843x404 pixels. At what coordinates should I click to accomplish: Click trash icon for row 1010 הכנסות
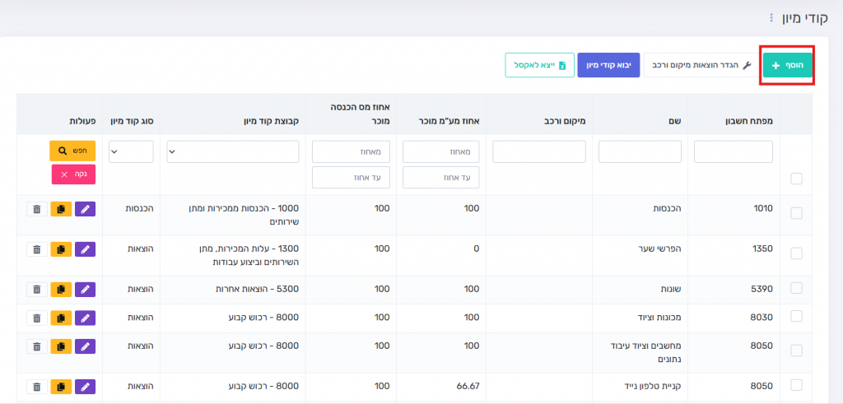coord(36,209)
